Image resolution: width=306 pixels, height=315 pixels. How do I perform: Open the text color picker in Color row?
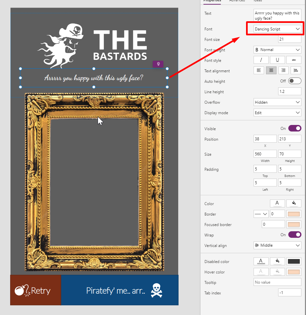point(277,203)
